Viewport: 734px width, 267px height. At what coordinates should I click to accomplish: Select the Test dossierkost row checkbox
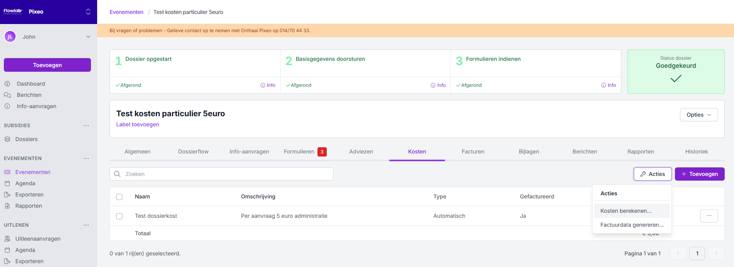pos(119,216)
